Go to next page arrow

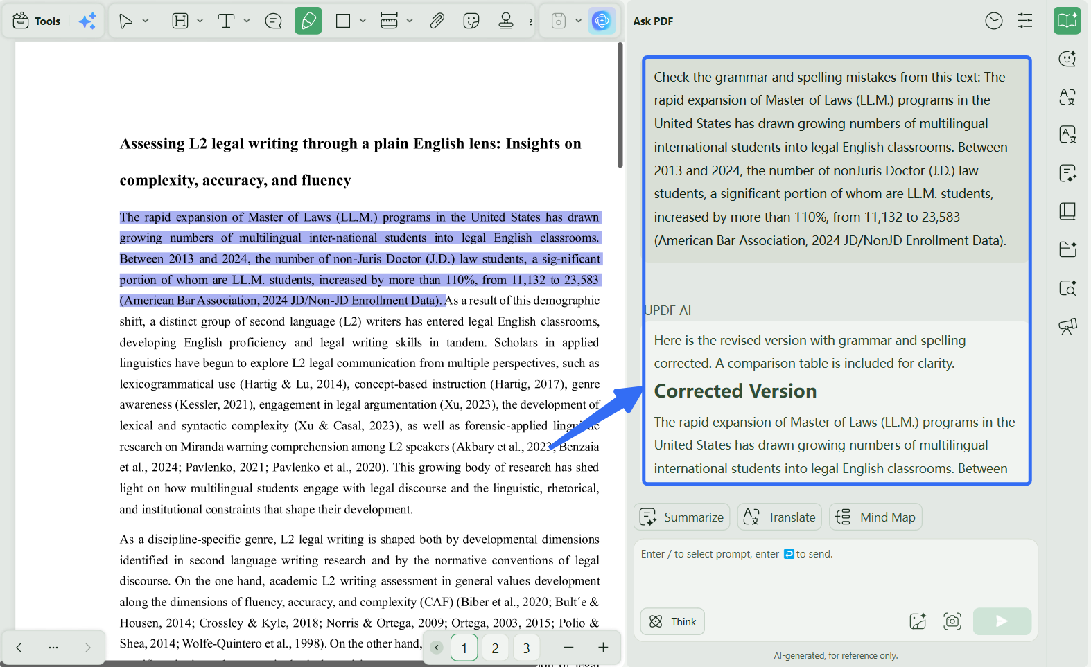(87, 648)
